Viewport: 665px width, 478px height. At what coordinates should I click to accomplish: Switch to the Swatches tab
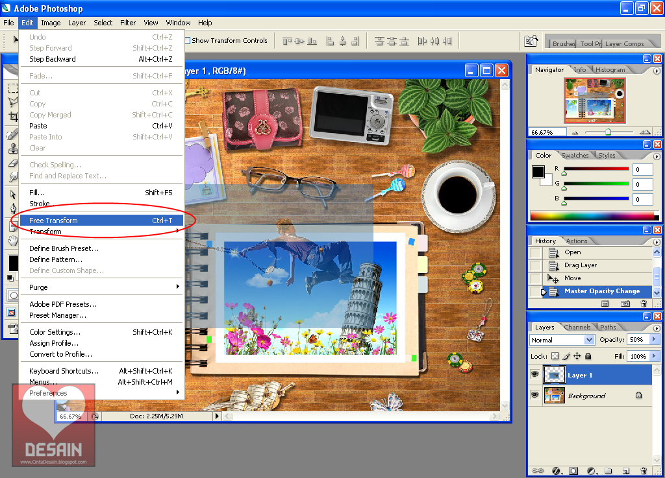coord(575,156)
